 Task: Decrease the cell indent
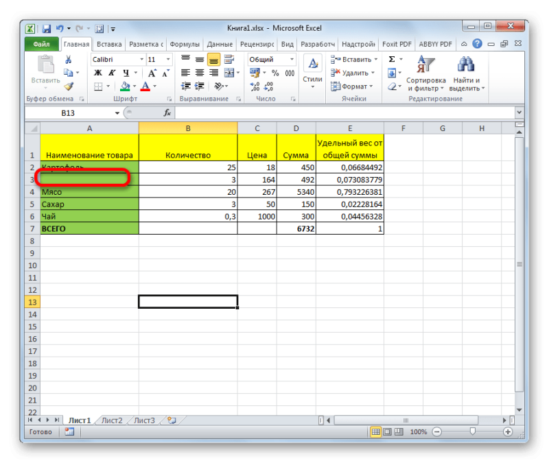185,86
